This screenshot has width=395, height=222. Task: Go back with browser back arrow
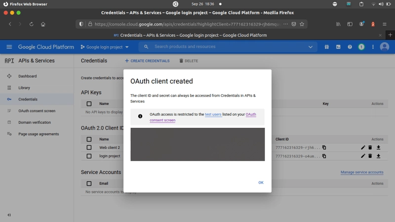[10, 24]
